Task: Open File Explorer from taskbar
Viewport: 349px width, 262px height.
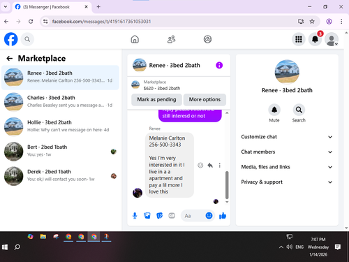Action: (43, 237)
